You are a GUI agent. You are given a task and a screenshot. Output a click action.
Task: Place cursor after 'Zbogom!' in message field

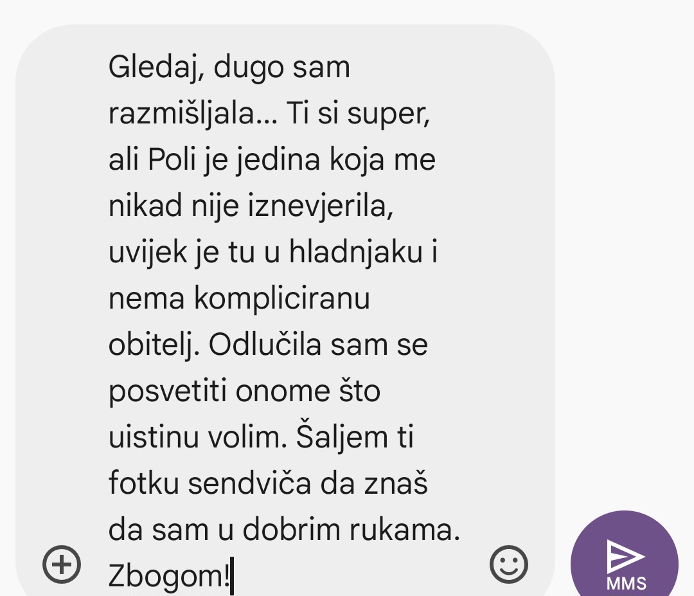point(232,576)
